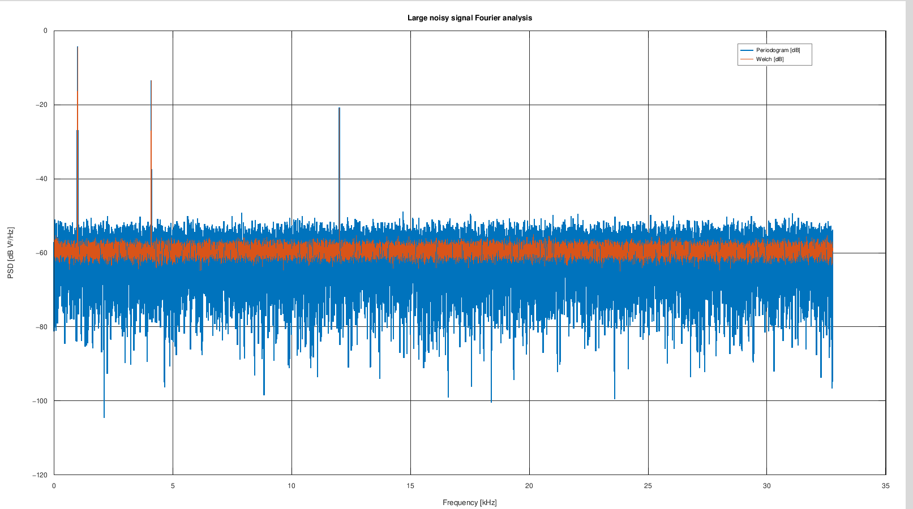Click the x-axis tick label '30'
This screenshot has width=913, height=509.
pyautogui.click(x=767, y=486)
